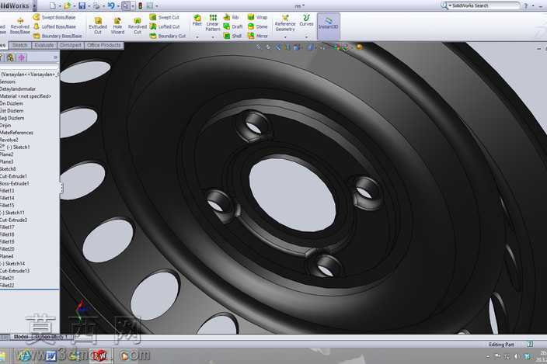
Task: Open the DimXpertManager tab icon
Action: point(22,57)
